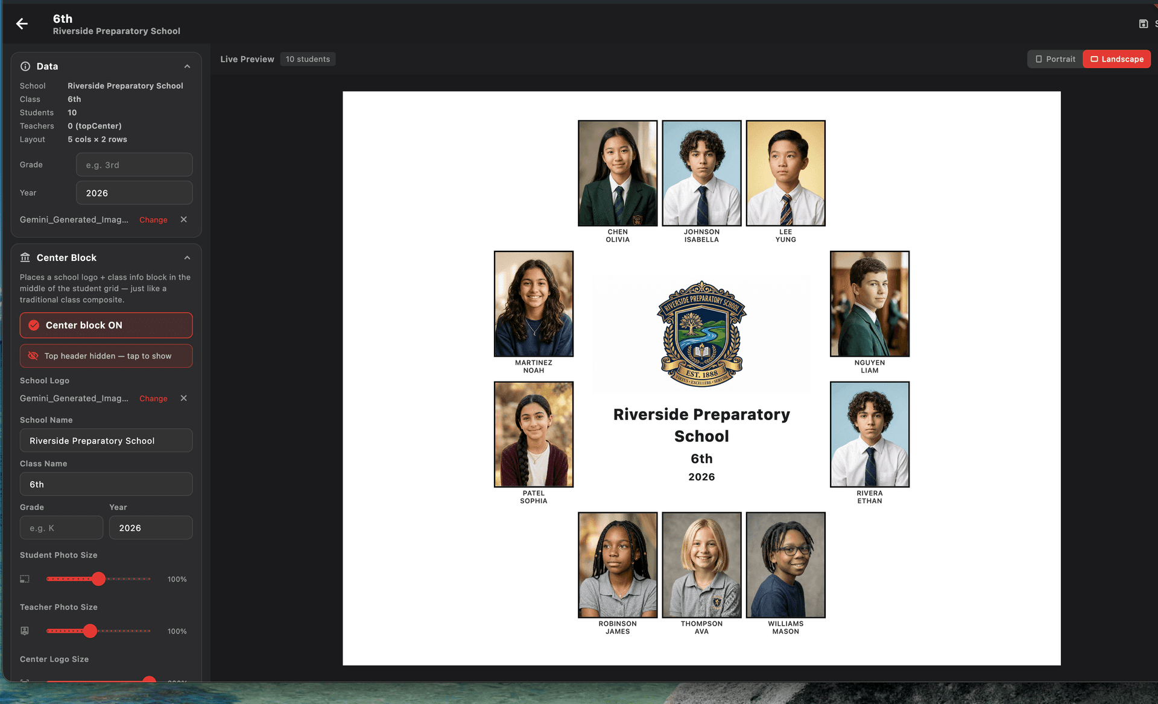Image resolution: width=1158 pixels, height=704 pixels.
Task: Click the Save icon in the top bar
Action: (x=1143, y=24)
